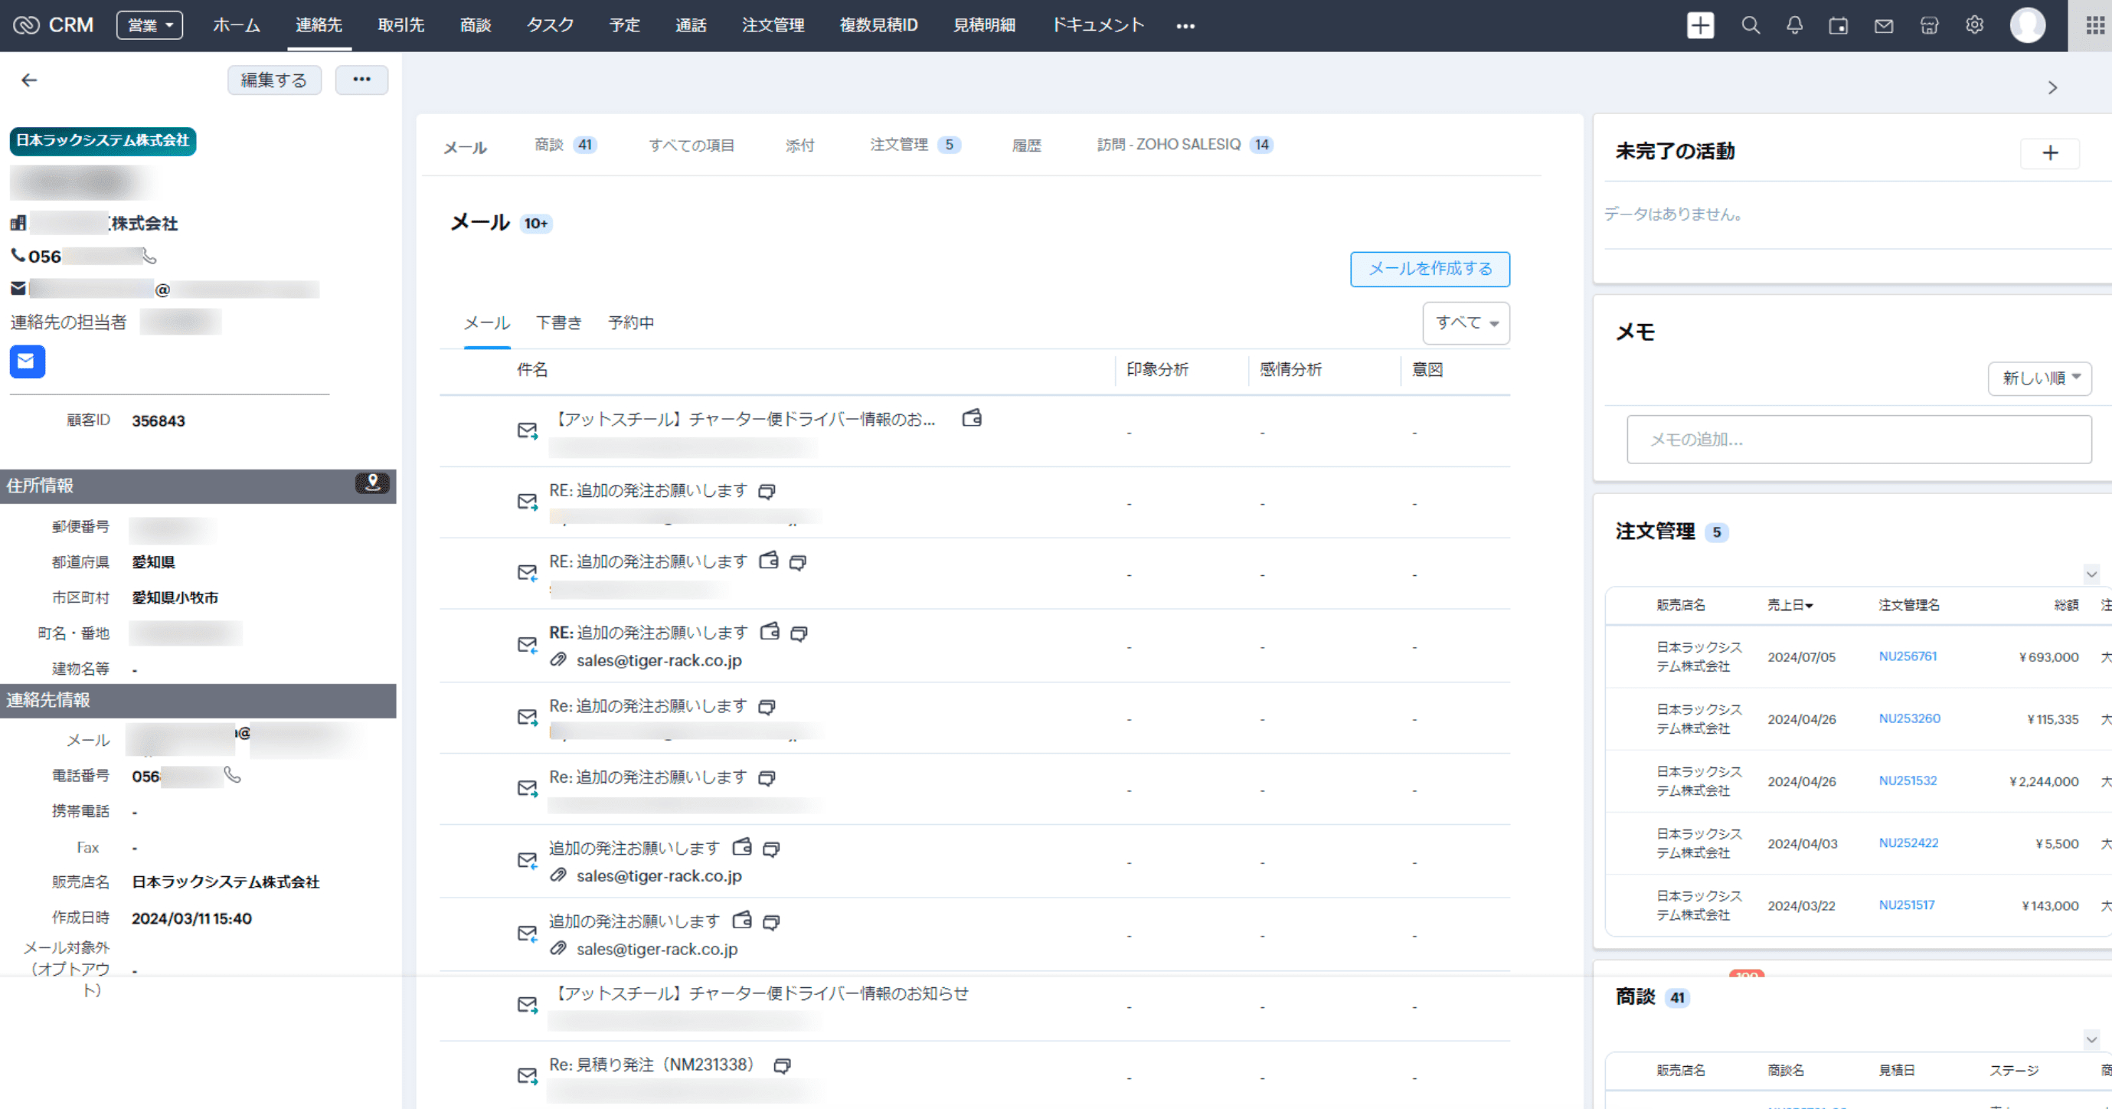Open the 営業 module dropdown
The width and height of the screenshot is (2112, 1109).
(149, 25)
